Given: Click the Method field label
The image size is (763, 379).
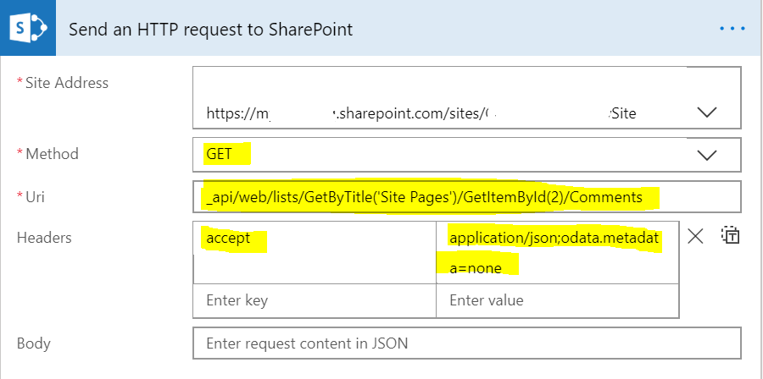Looking at the screenshot, I should click(x=52, y=154).
